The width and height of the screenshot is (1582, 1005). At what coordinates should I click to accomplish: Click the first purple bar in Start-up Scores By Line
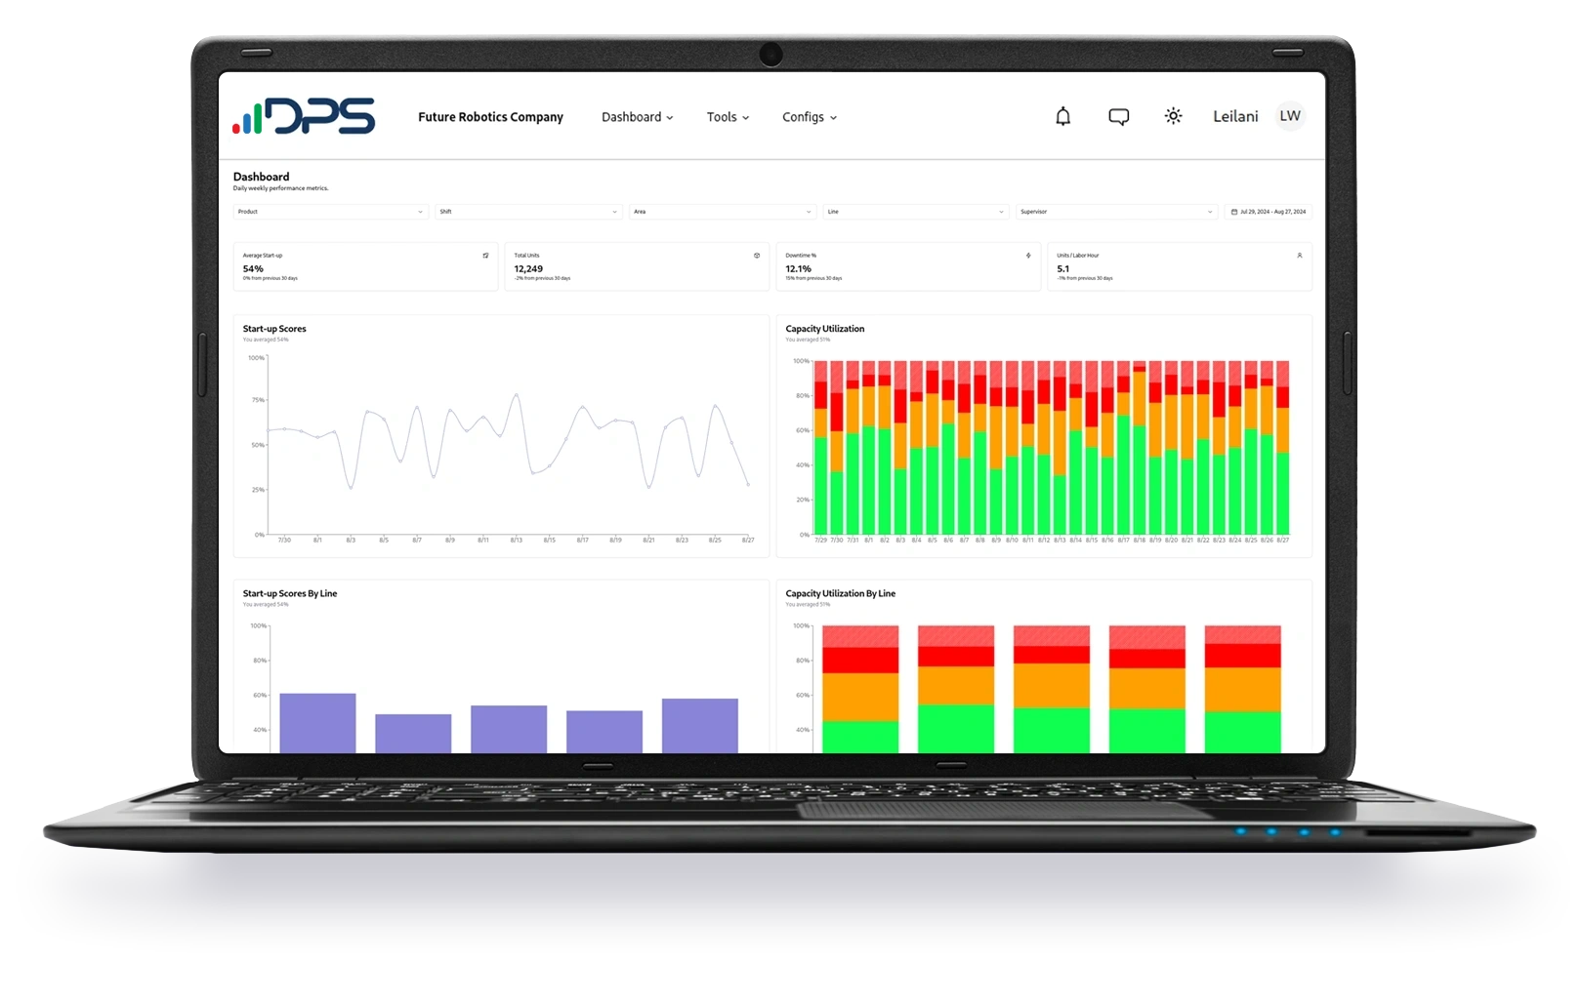(317, 723)
